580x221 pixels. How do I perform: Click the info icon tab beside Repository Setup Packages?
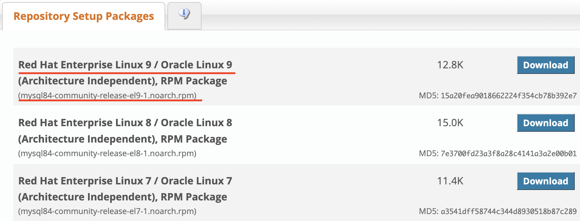(x=184, y=15)
